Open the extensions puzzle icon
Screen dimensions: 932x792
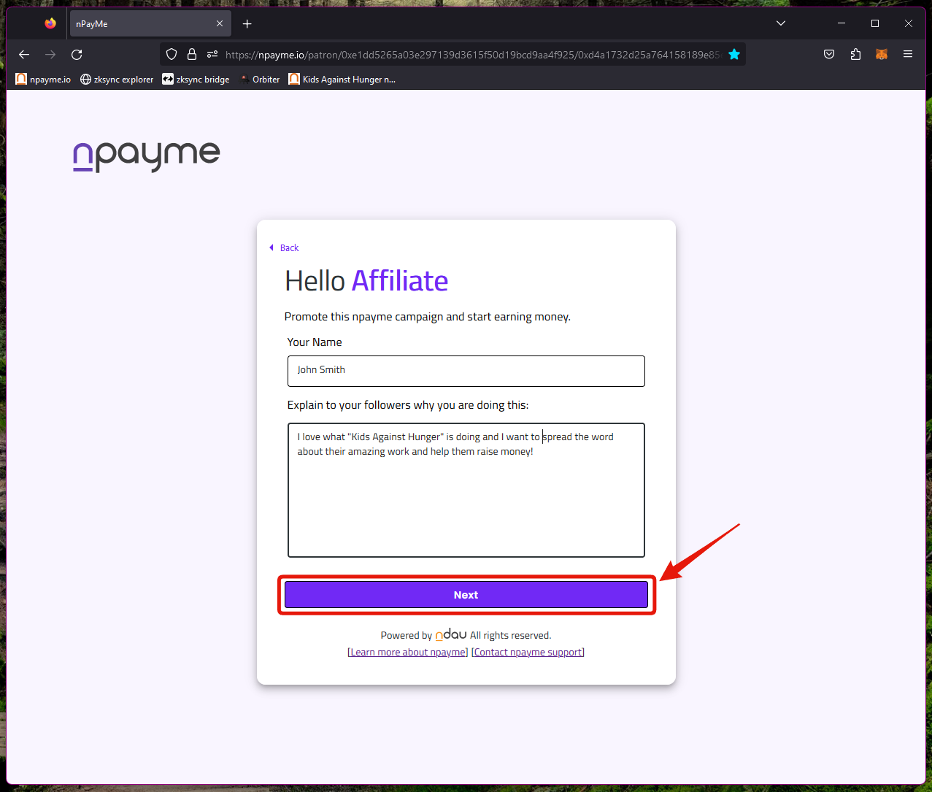(x=855, y=54)
